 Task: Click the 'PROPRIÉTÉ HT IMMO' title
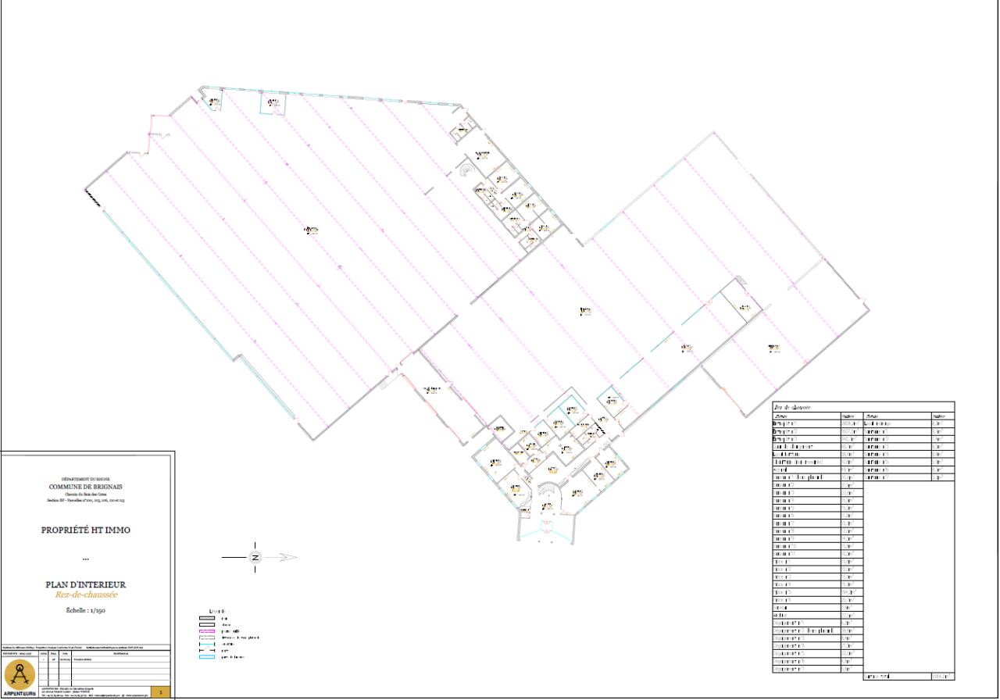coord(86,530)
